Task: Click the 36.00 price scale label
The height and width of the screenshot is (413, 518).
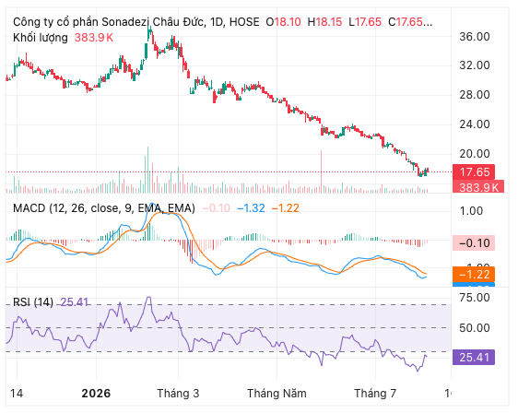Action: point(475,36)
